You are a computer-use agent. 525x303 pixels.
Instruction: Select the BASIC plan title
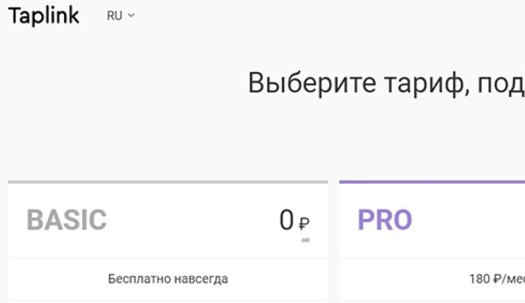pyautogui.click(x=67, y=220)
